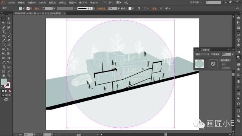Viewport: 242px width, 136px height.
Task: Set paint mode to None
Action: point(9,91)
